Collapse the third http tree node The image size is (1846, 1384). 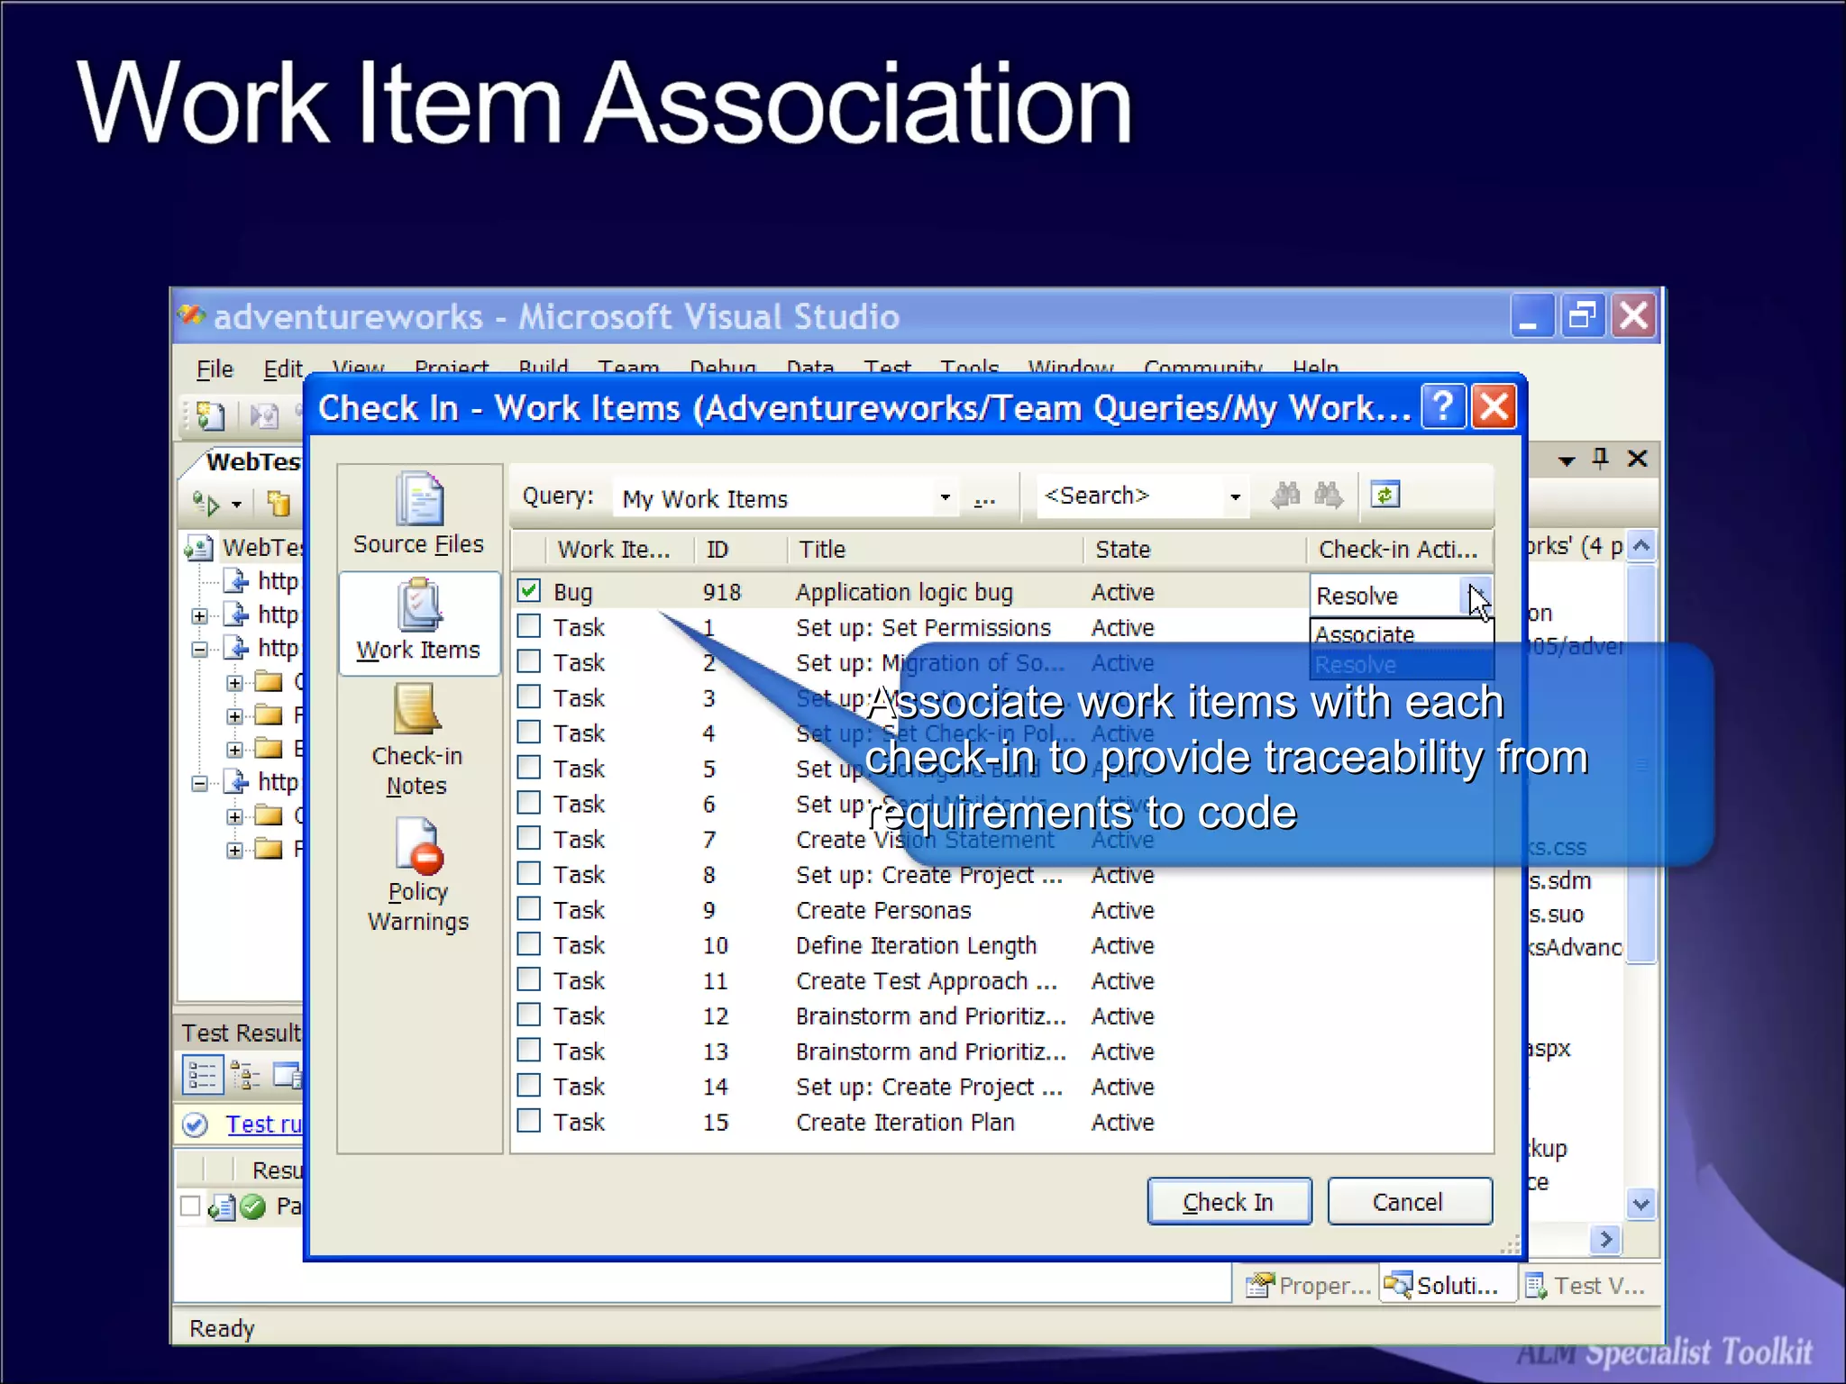point(200,650)
